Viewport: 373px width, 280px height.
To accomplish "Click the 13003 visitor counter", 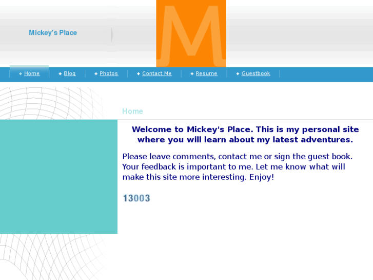I will pos(136,198).
